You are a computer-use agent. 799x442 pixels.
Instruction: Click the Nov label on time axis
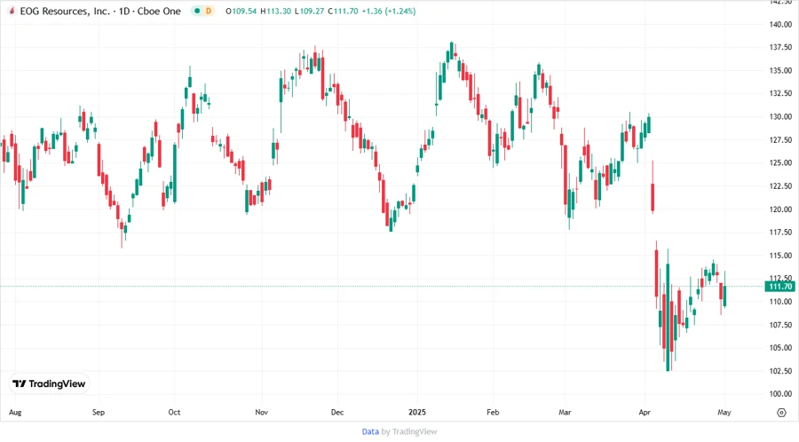pos(261,413)
